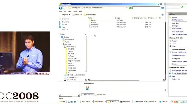Viewport: 187px width, 105px height.
Task: Open the Tools menu
Action: coord(75,12)
